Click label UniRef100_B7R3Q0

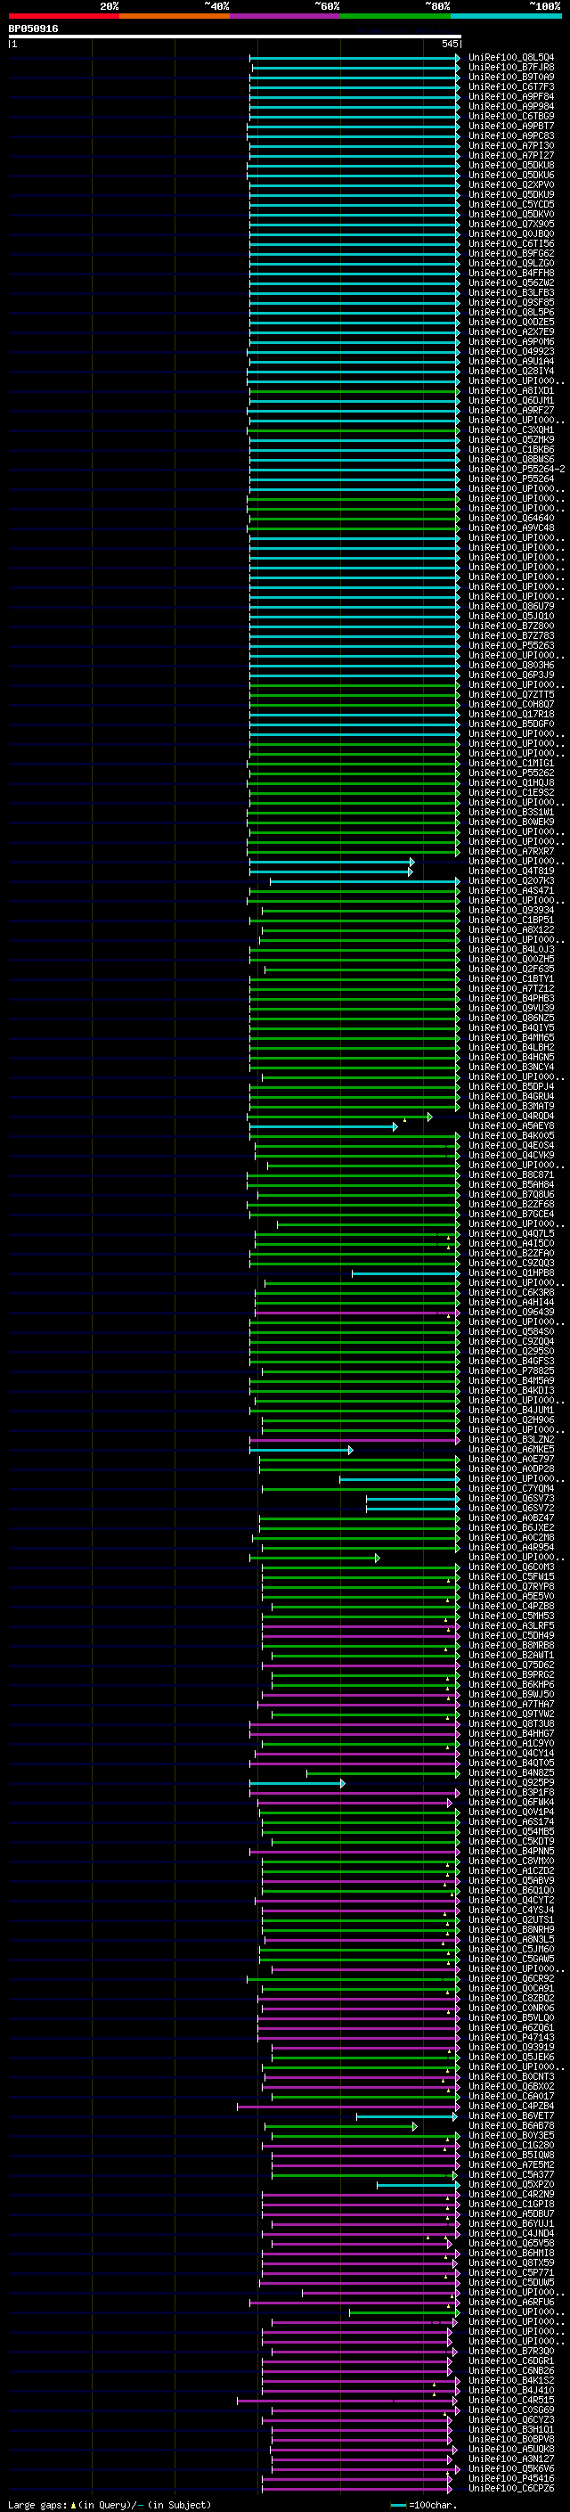[x=510, y=2352]
